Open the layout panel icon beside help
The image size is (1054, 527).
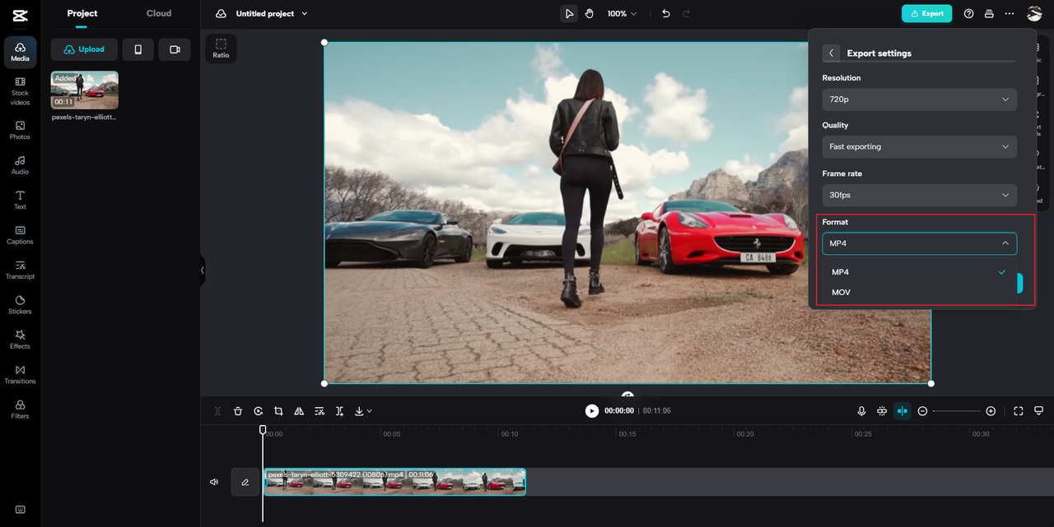point(989,14)
